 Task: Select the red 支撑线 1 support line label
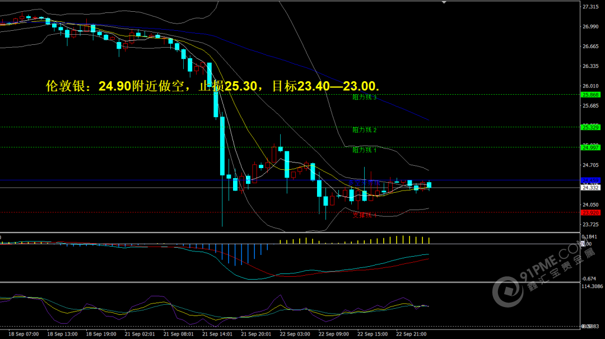coord(364,215)
